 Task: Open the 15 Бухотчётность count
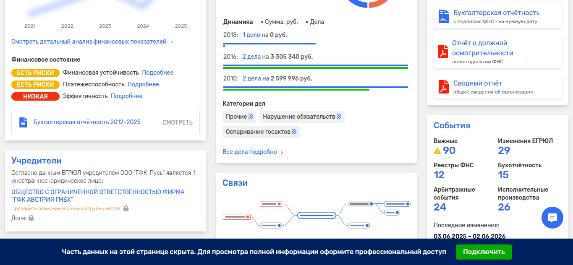[503, 175]
